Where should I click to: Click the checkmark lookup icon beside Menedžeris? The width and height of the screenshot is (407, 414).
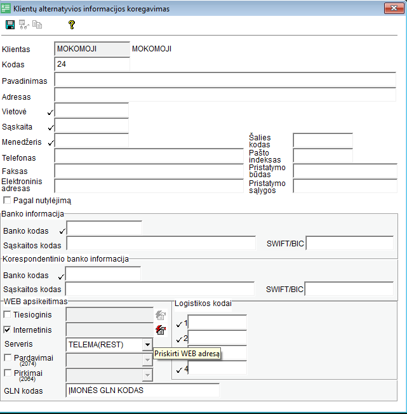click(50, 143)
